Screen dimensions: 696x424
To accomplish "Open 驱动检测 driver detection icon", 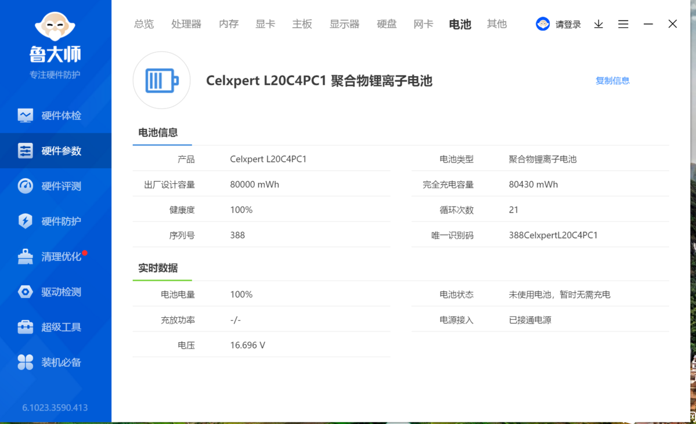I will pos(26,292).
